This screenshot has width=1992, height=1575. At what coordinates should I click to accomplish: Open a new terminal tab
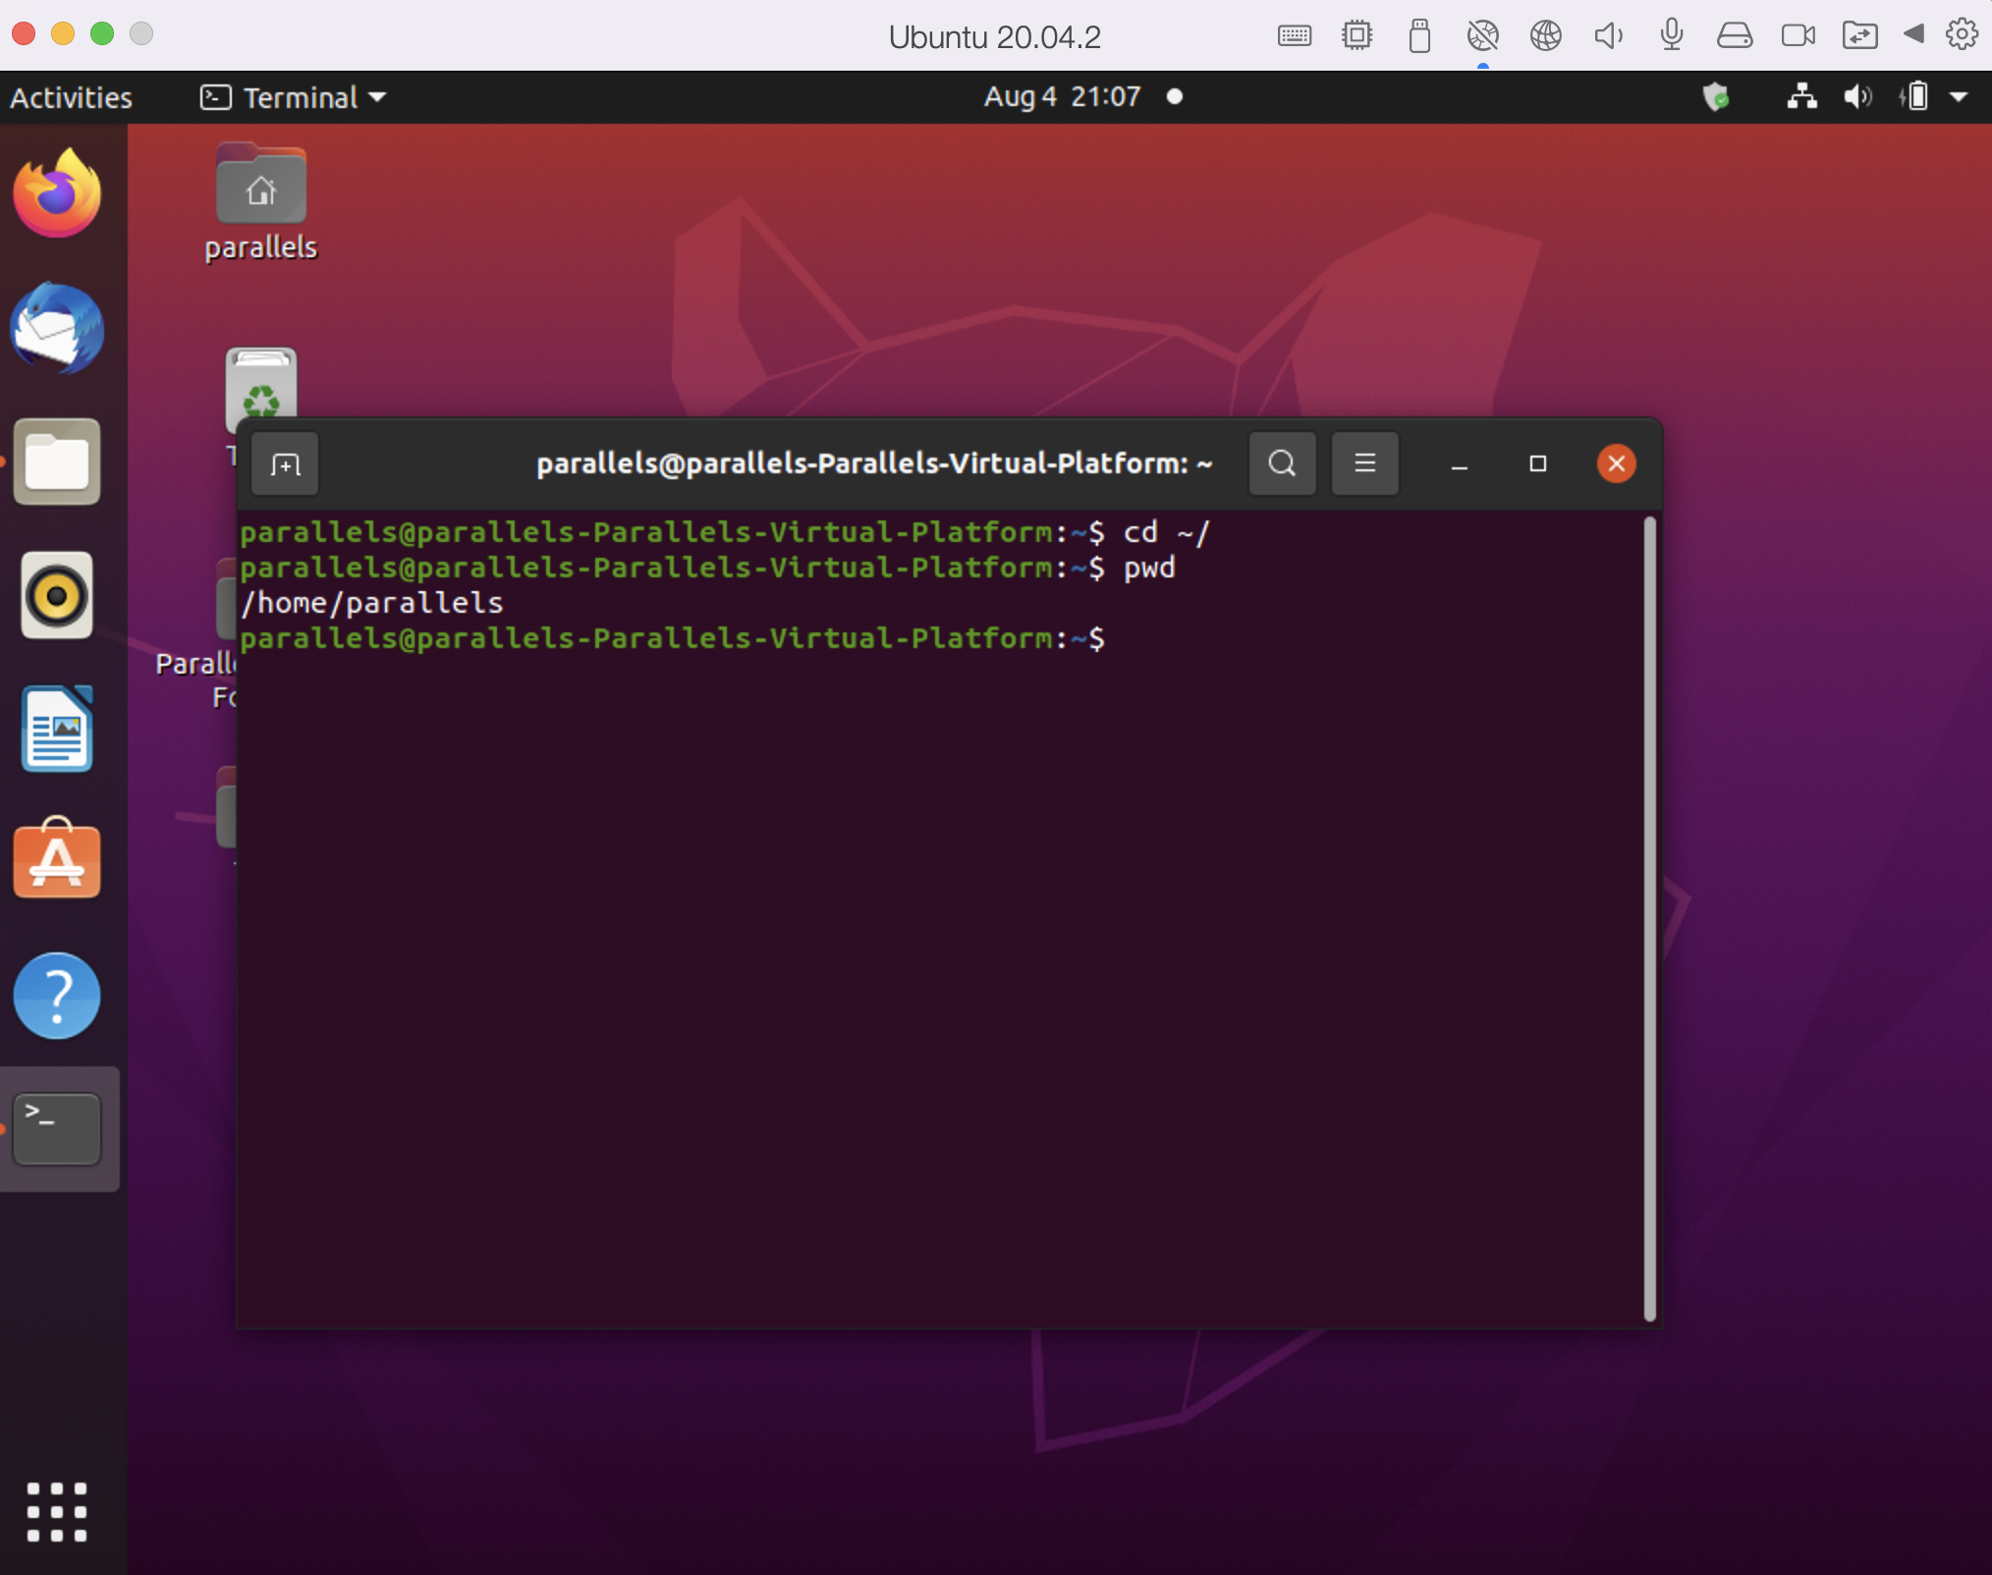[x=285, y=463]
